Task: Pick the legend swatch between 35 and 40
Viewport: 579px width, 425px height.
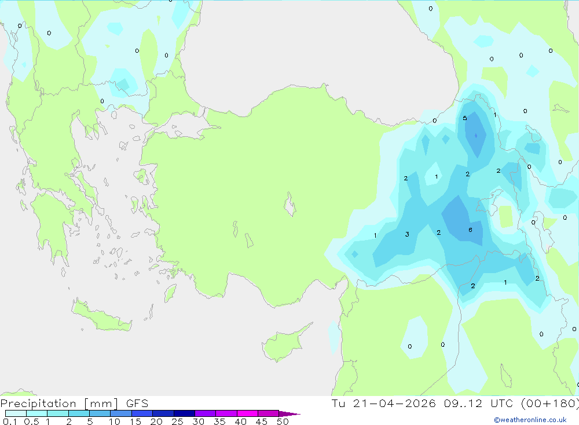Action: click(x=226, y=413)
